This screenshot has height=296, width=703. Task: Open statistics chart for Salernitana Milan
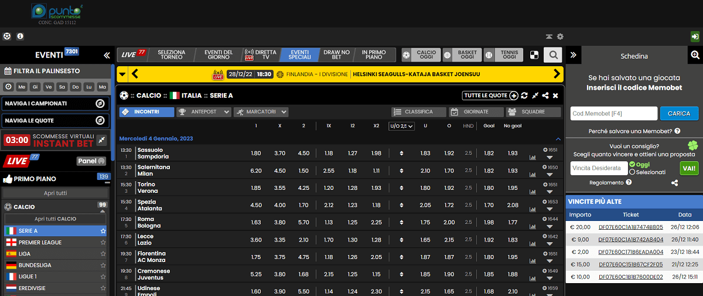pyautogui.click(x=533, y=174)
